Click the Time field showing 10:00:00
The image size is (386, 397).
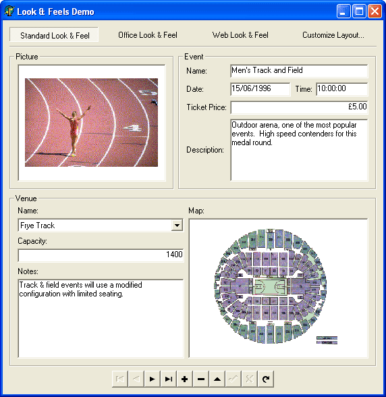pyautogui.click(x=342, y=89)
